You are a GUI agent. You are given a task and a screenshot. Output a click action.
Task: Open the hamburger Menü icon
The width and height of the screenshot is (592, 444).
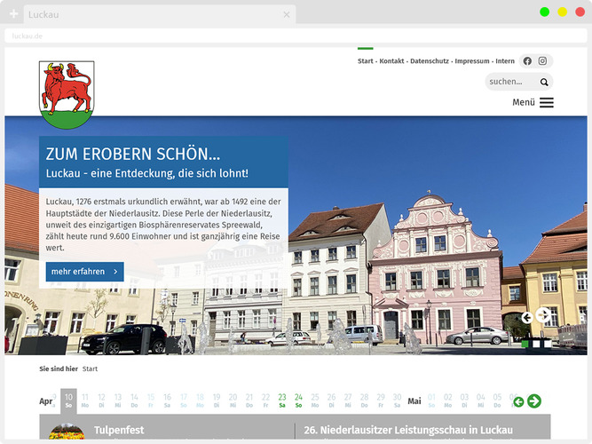(x=546, y=102)
